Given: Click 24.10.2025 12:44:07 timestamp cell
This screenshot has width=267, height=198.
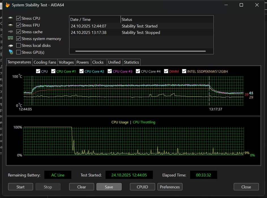Looking at the screenshot, I should (89, 26).
